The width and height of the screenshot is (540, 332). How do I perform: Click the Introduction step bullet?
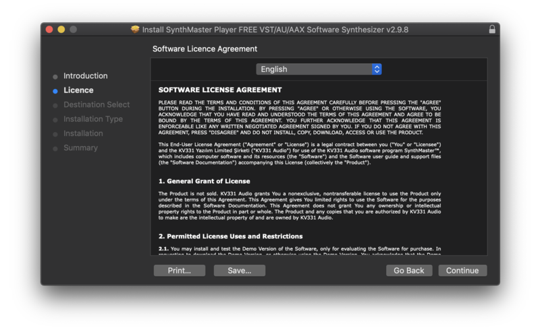[55, 77]
